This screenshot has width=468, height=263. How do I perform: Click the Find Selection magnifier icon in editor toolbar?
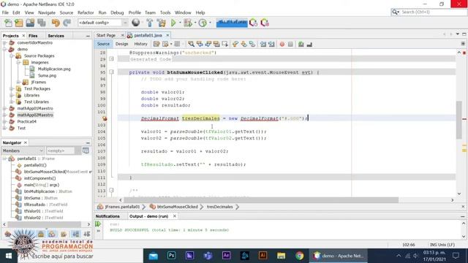click(191, 44)
